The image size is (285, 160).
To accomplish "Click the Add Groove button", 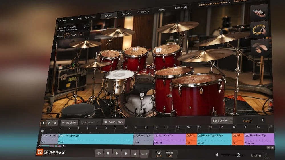I will click(x=69, y=123).
